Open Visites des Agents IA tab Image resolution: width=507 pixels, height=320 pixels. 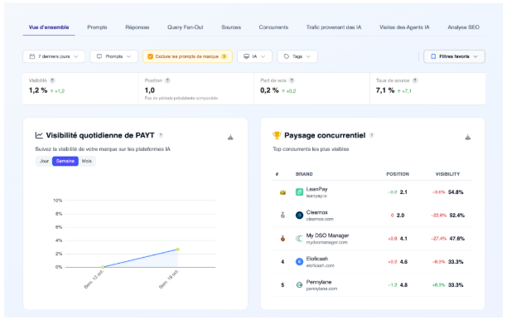404,27
